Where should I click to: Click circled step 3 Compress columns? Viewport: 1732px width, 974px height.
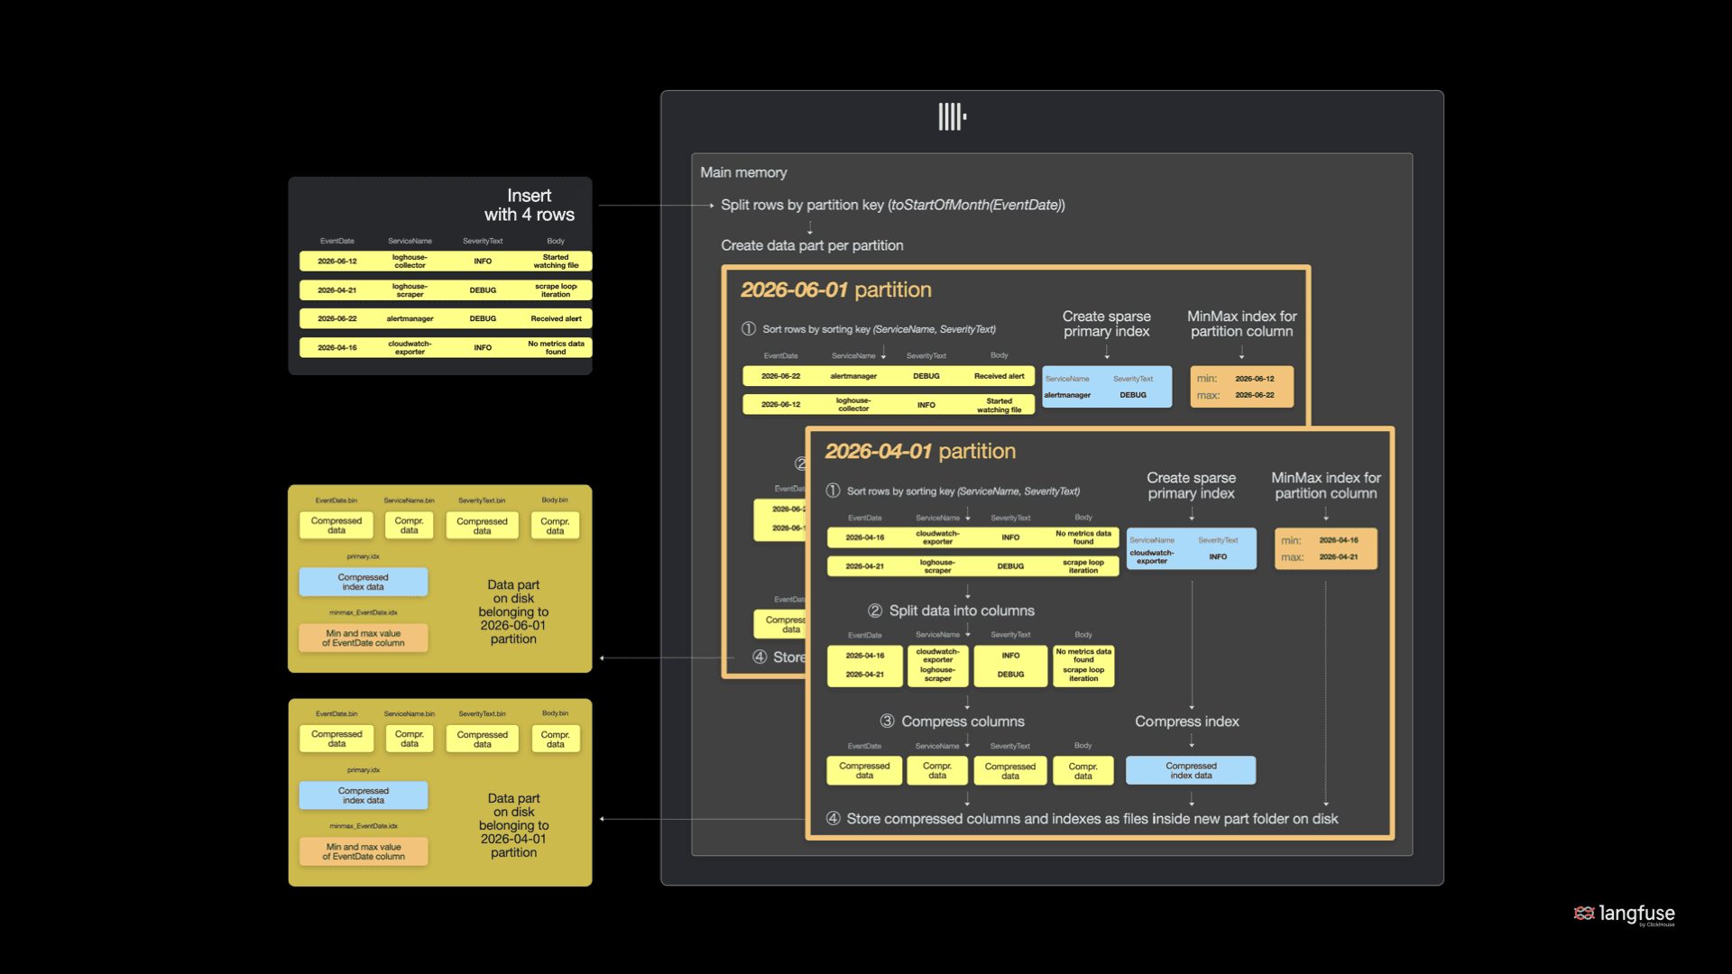tap(888, 721)
